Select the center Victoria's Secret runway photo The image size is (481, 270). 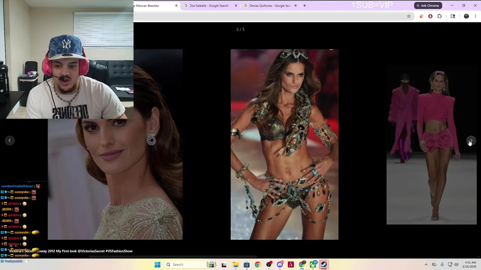(284, 144)
